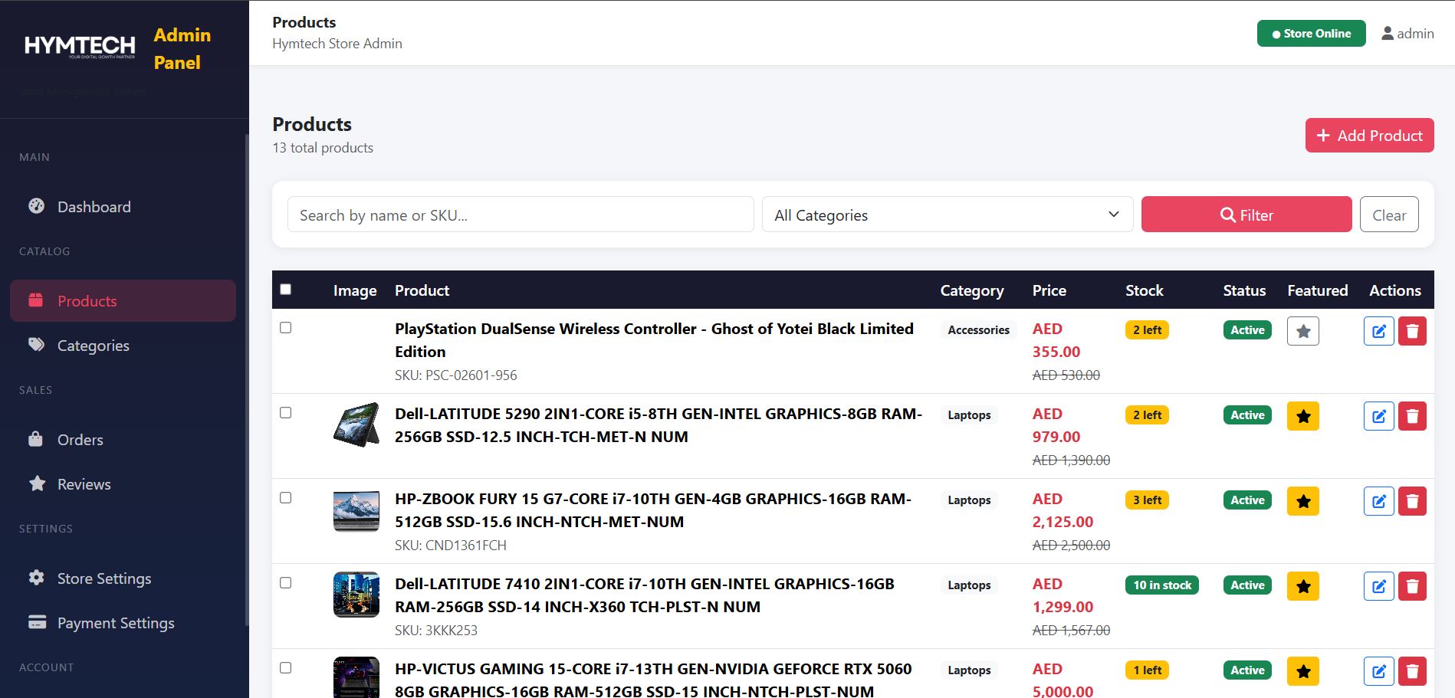Click the SKU: PSC-02601-956 text
Screen dimensions: 1455x698
click(456, 375)
